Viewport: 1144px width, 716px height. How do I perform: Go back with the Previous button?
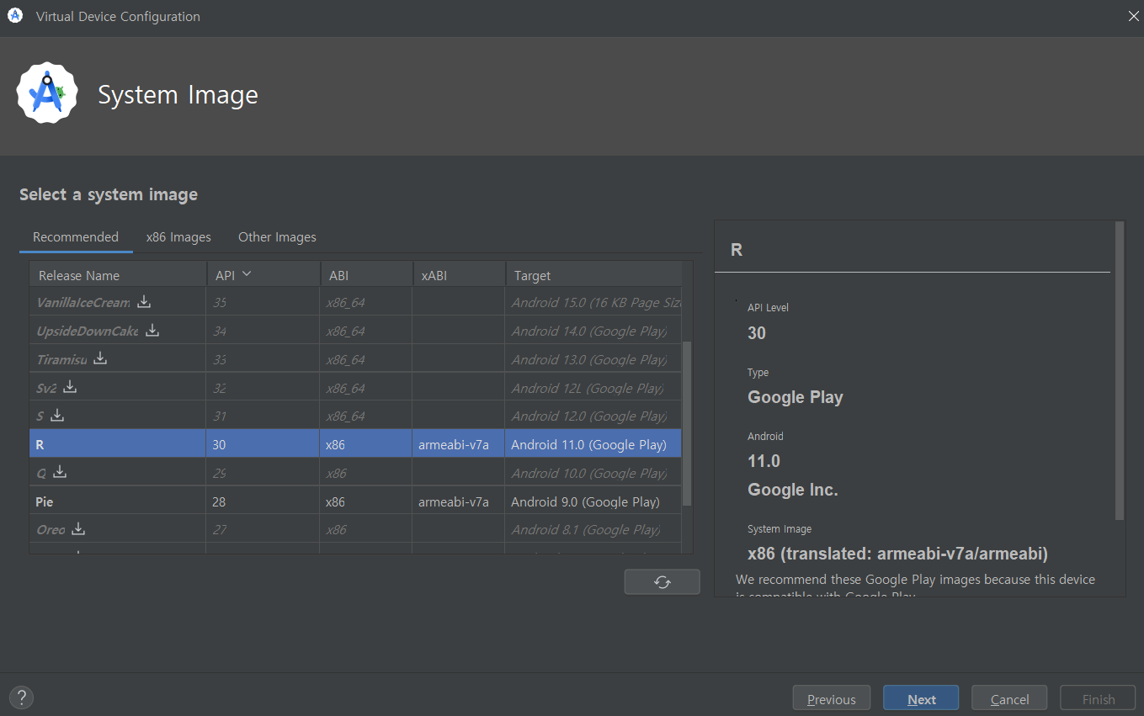(832, 699)
